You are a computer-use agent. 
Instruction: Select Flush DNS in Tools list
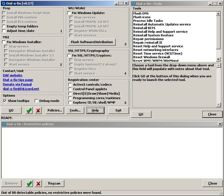[141, 13]
